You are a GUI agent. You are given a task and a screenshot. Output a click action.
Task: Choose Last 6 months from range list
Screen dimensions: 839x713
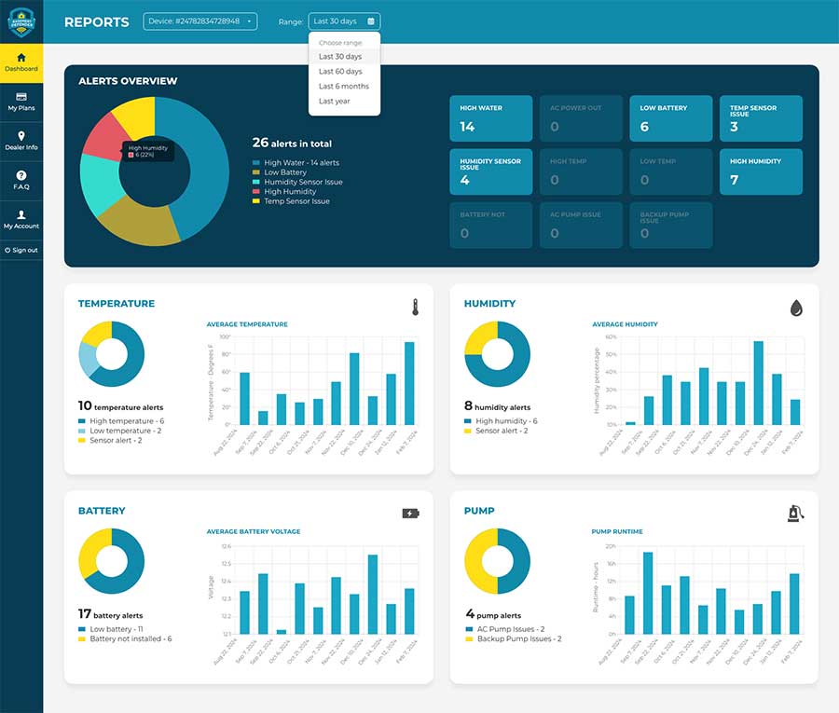(343, 87)
